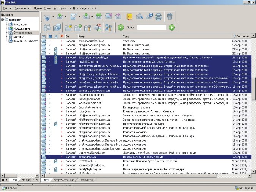The height and width of the screenshot is (192, 256).
Task: Click the message list scrollbar down arrow
Action: (253, 172)
